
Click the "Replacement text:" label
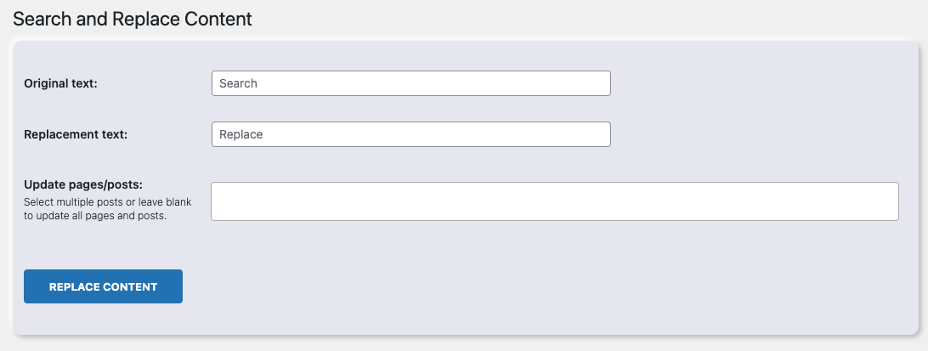click(76, 134)
